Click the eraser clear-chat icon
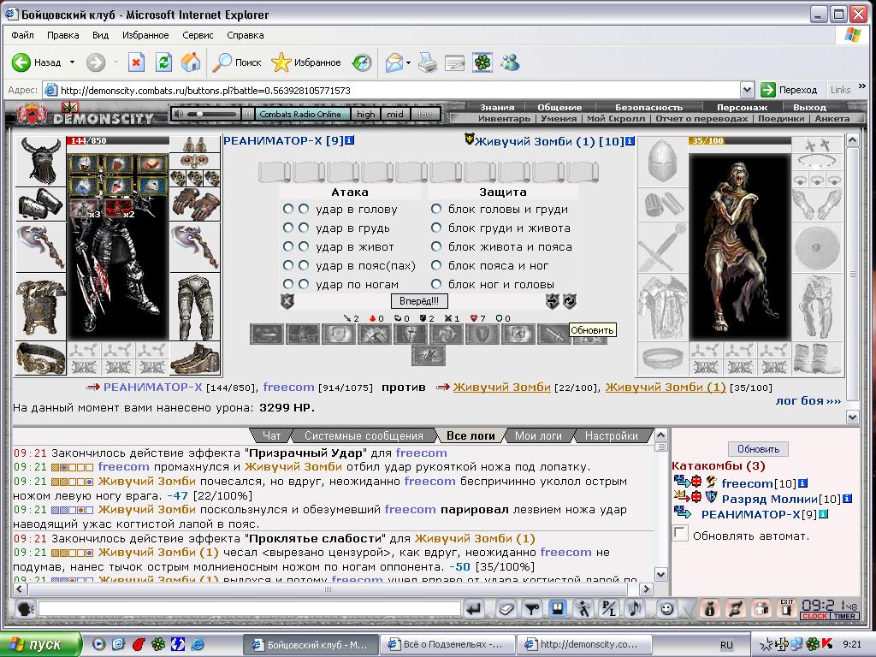Image resolution: width=876 pixels, height=657 pixels. [506, 608]
